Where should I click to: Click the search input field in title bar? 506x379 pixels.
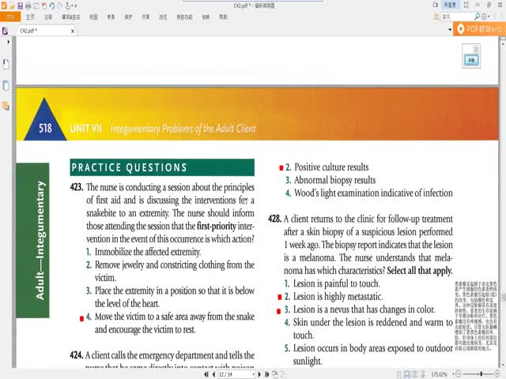(462, 16)
